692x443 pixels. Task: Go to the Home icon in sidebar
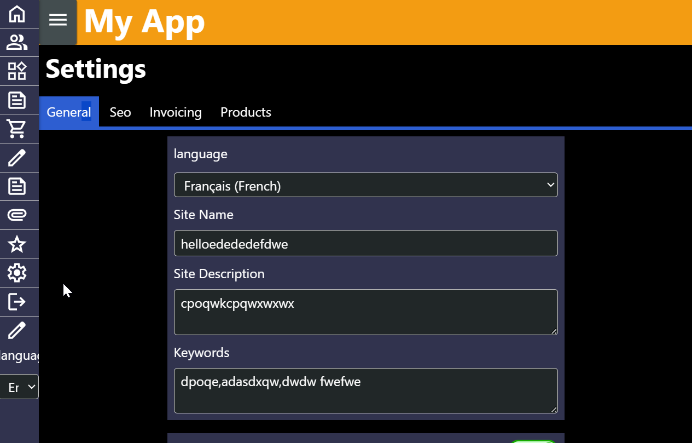click(x=17, y=14)
